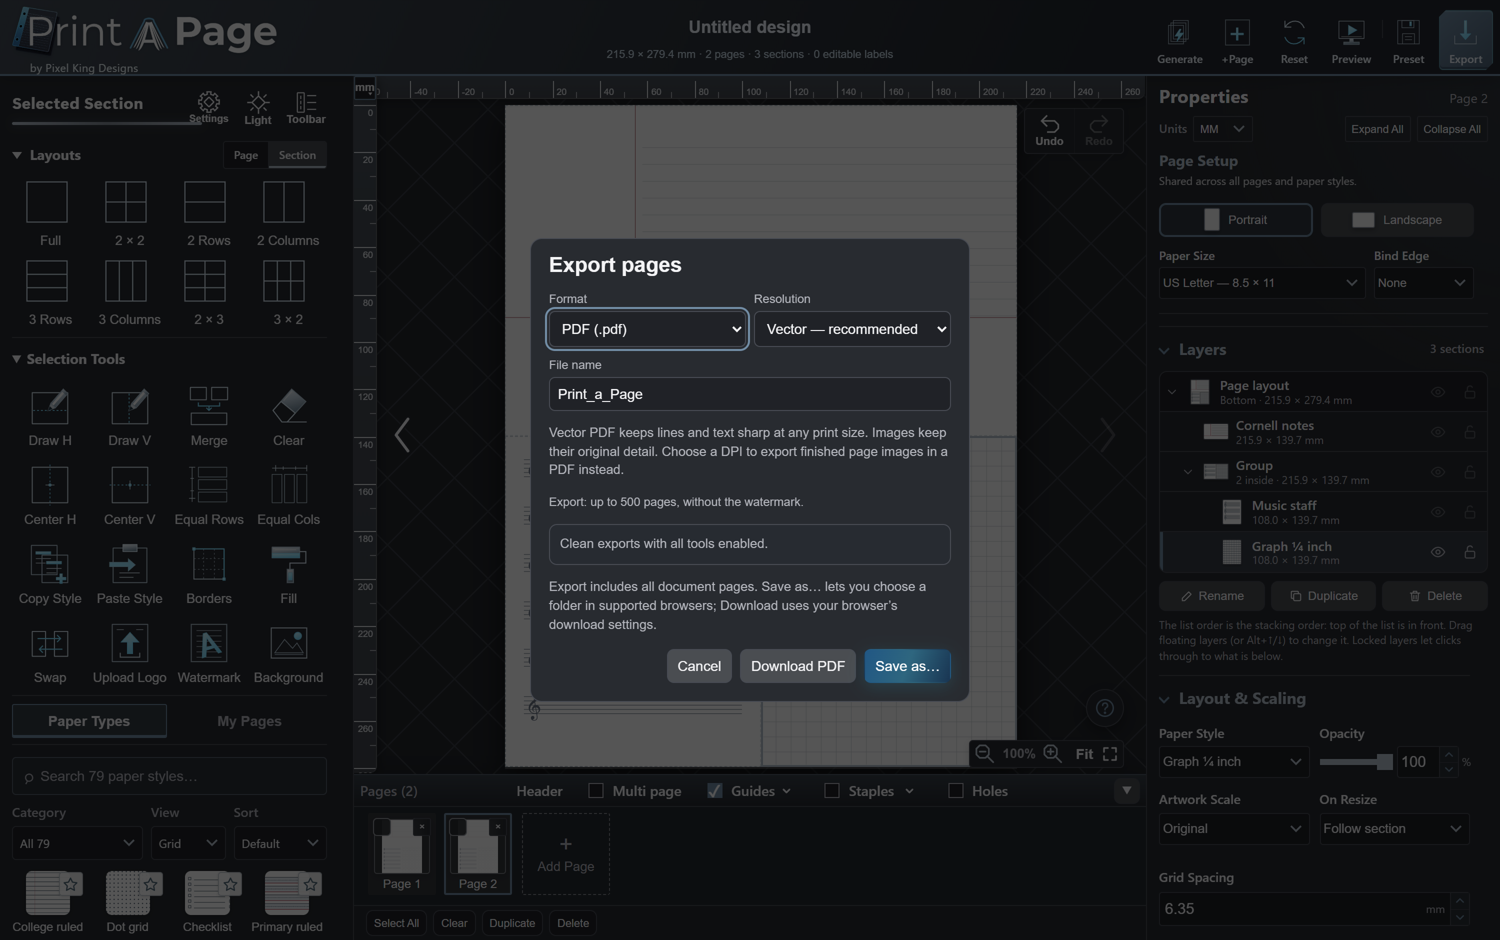The image size is (1500, 940).
Task: Enable the Staples checkbox
Action: click(831, 790)
